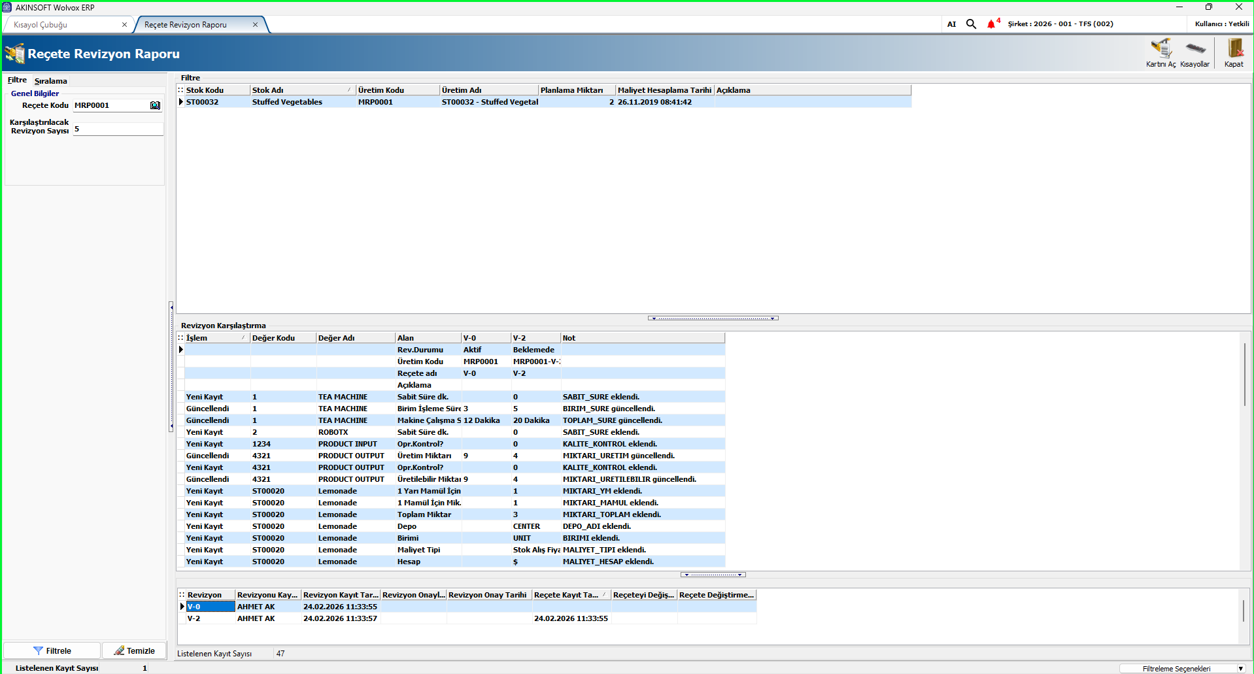The image size is (1254, 674).
Task: Open the search magnifier icon
Action: point(971,24)
